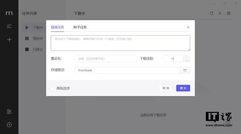Click the plus icon to add task
This screenshot has height=134, width=241.
[9, 40]
